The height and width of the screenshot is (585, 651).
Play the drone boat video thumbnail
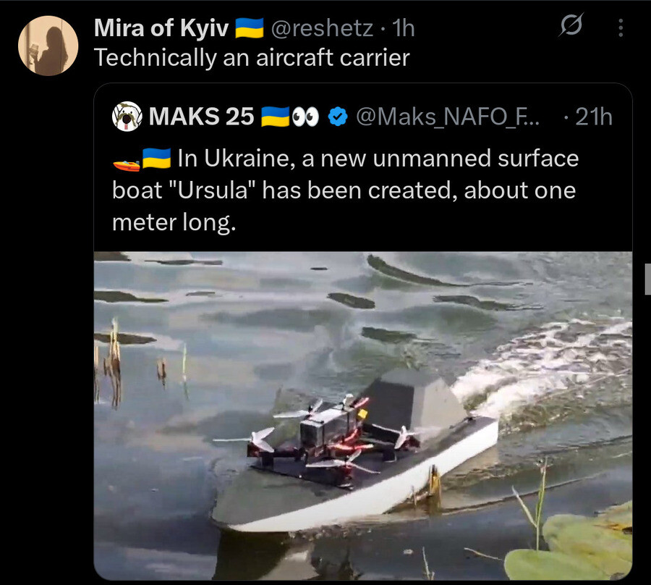363,416
